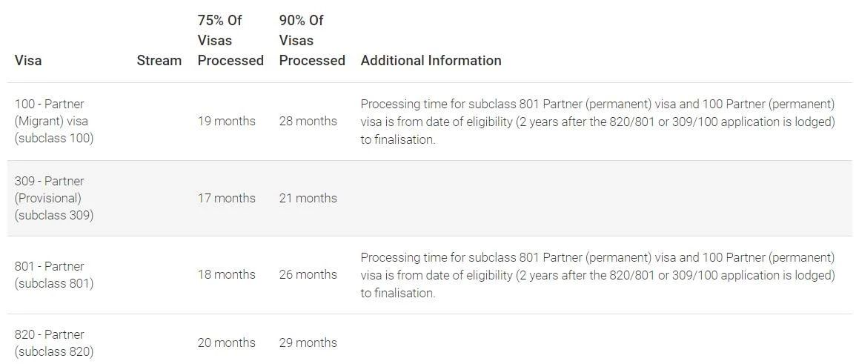The image size is (856, 364).
Task: Click the 29 months value
Action: pyautogui.click(x=308, y=343)
